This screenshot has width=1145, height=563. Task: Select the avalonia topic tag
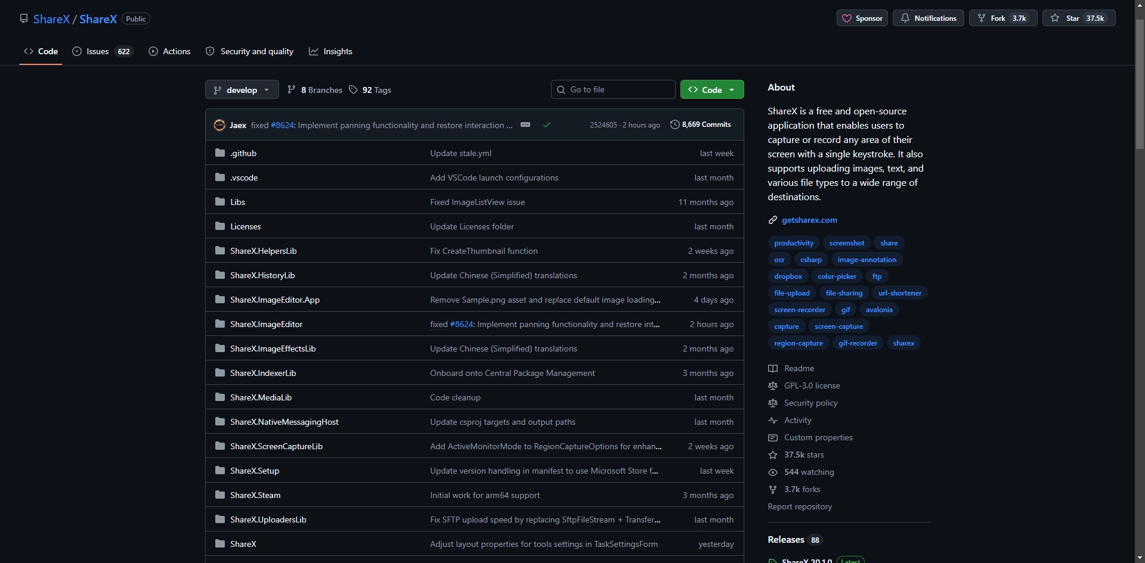[x=879, y=310]
